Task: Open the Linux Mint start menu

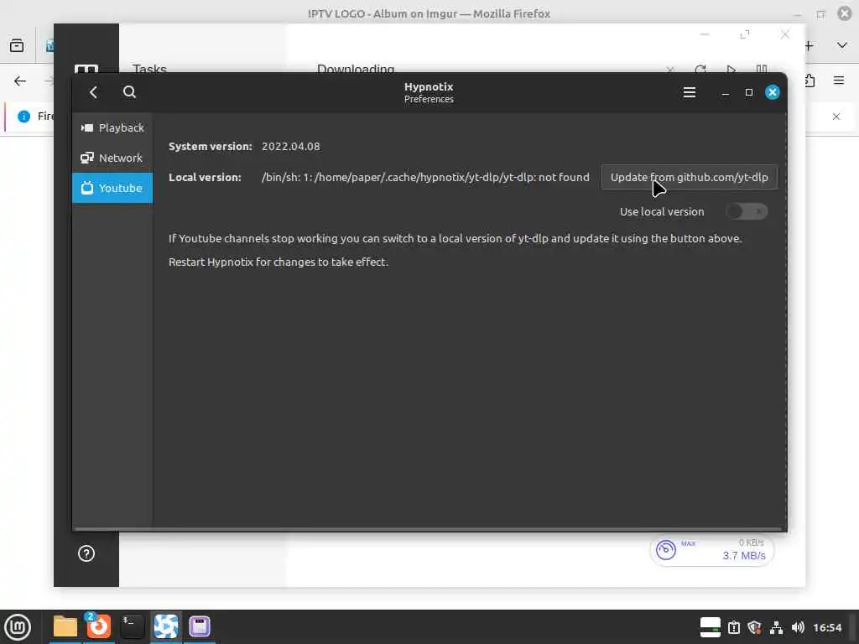Action: click(18, 626)
